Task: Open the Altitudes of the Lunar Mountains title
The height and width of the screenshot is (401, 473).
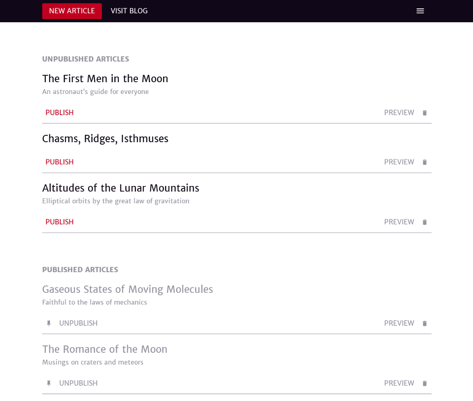Action: pyautogui.click(x=121, y=188)
